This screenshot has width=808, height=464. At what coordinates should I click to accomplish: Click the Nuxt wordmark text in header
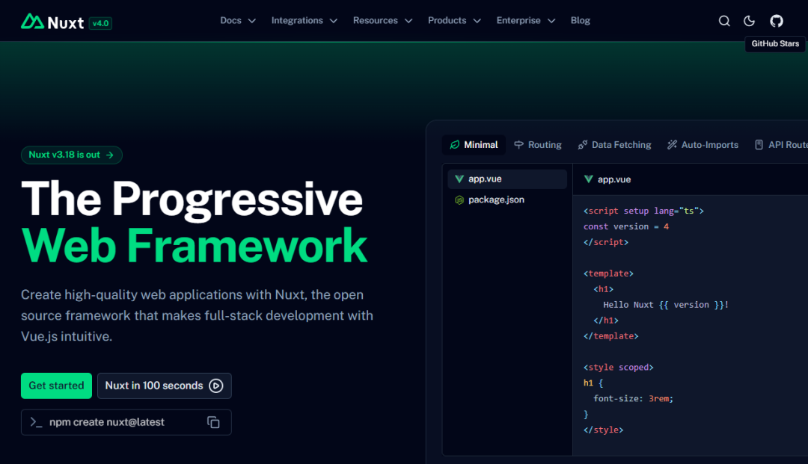point(65,23)
